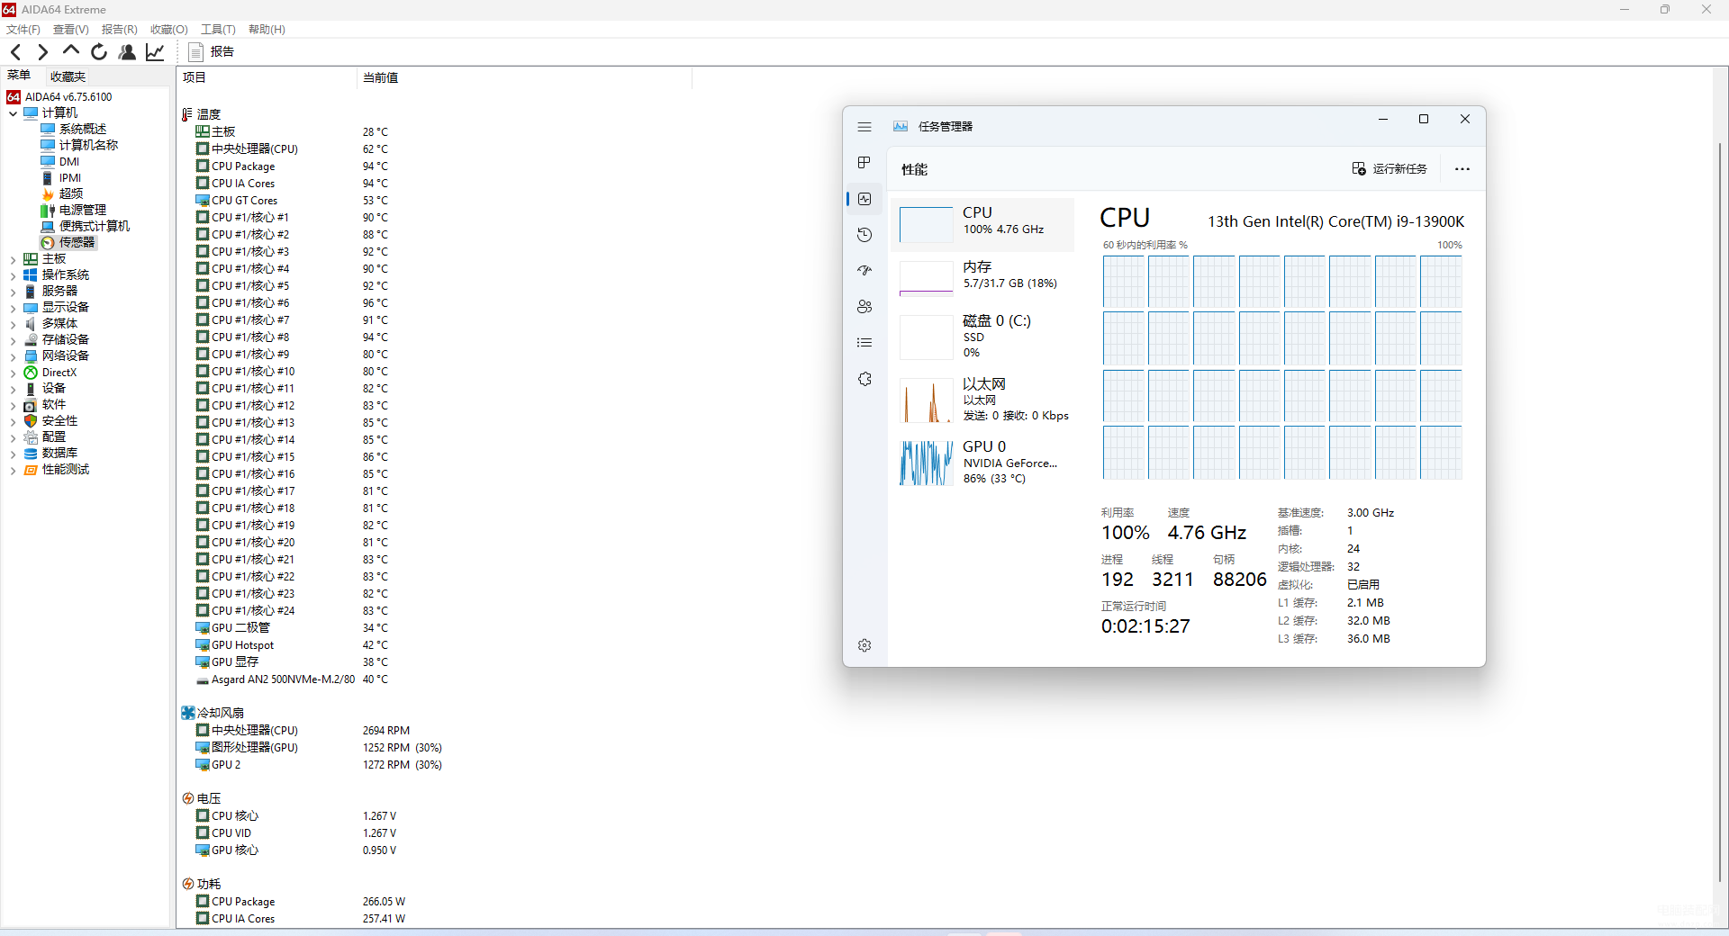The height and width of the screenshot is (936, 1729).
Task: Open Task Manager services puzzle icon
Action: click(864, 379)
